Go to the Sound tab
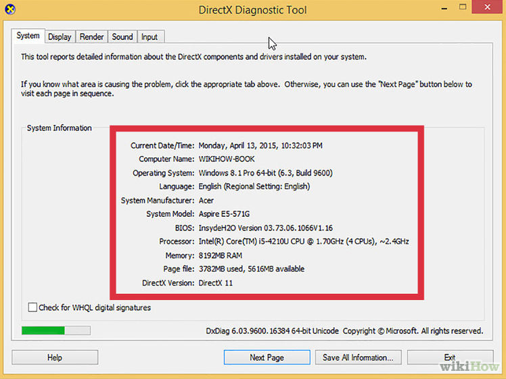Screen dimensions: 506x379 [x=122, y=37]
